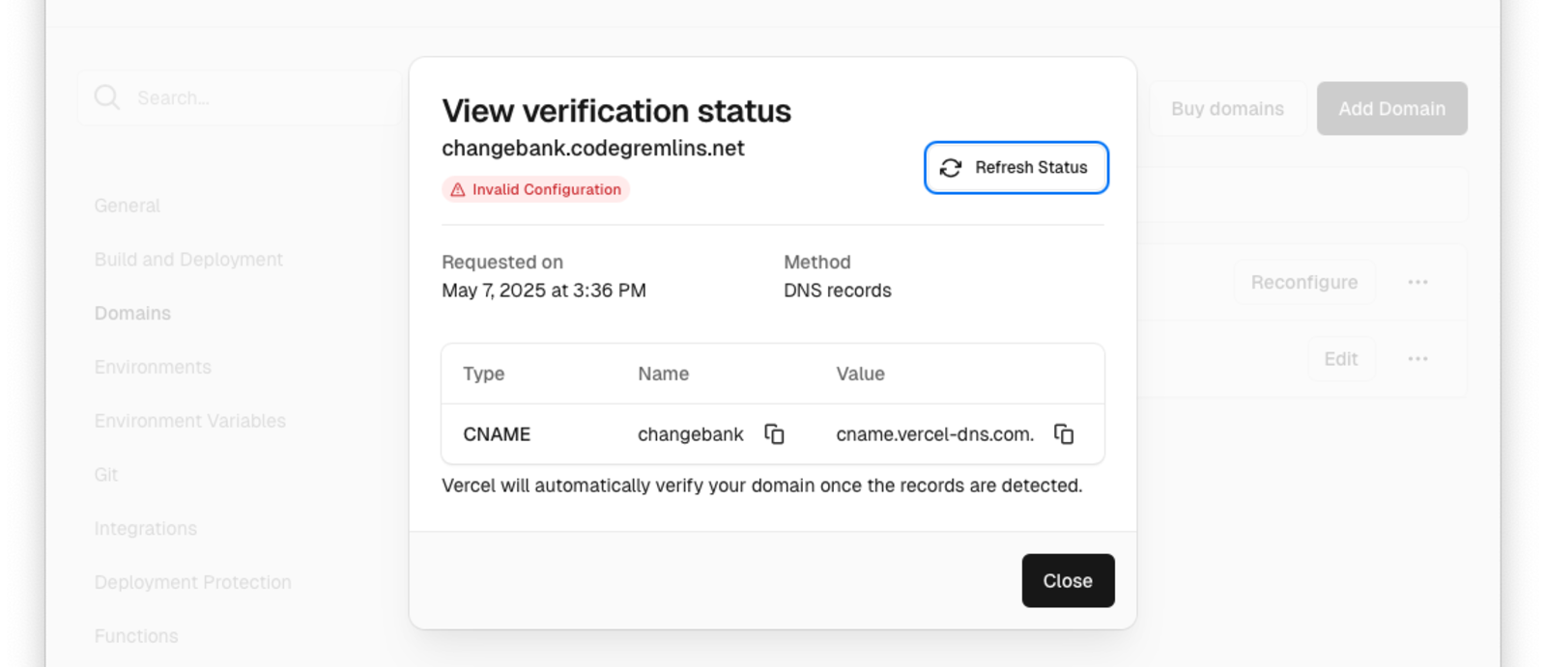Click the Value column header
The height and width of the screenshot is (667, 1546).
860,374
